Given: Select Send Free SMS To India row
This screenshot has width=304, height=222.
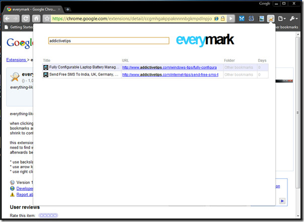Looking at the screenshot, I should point(156,75).
